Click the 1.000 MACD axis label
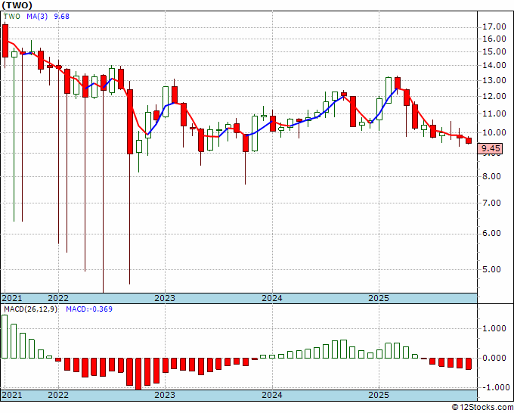 tap(494, 328)
